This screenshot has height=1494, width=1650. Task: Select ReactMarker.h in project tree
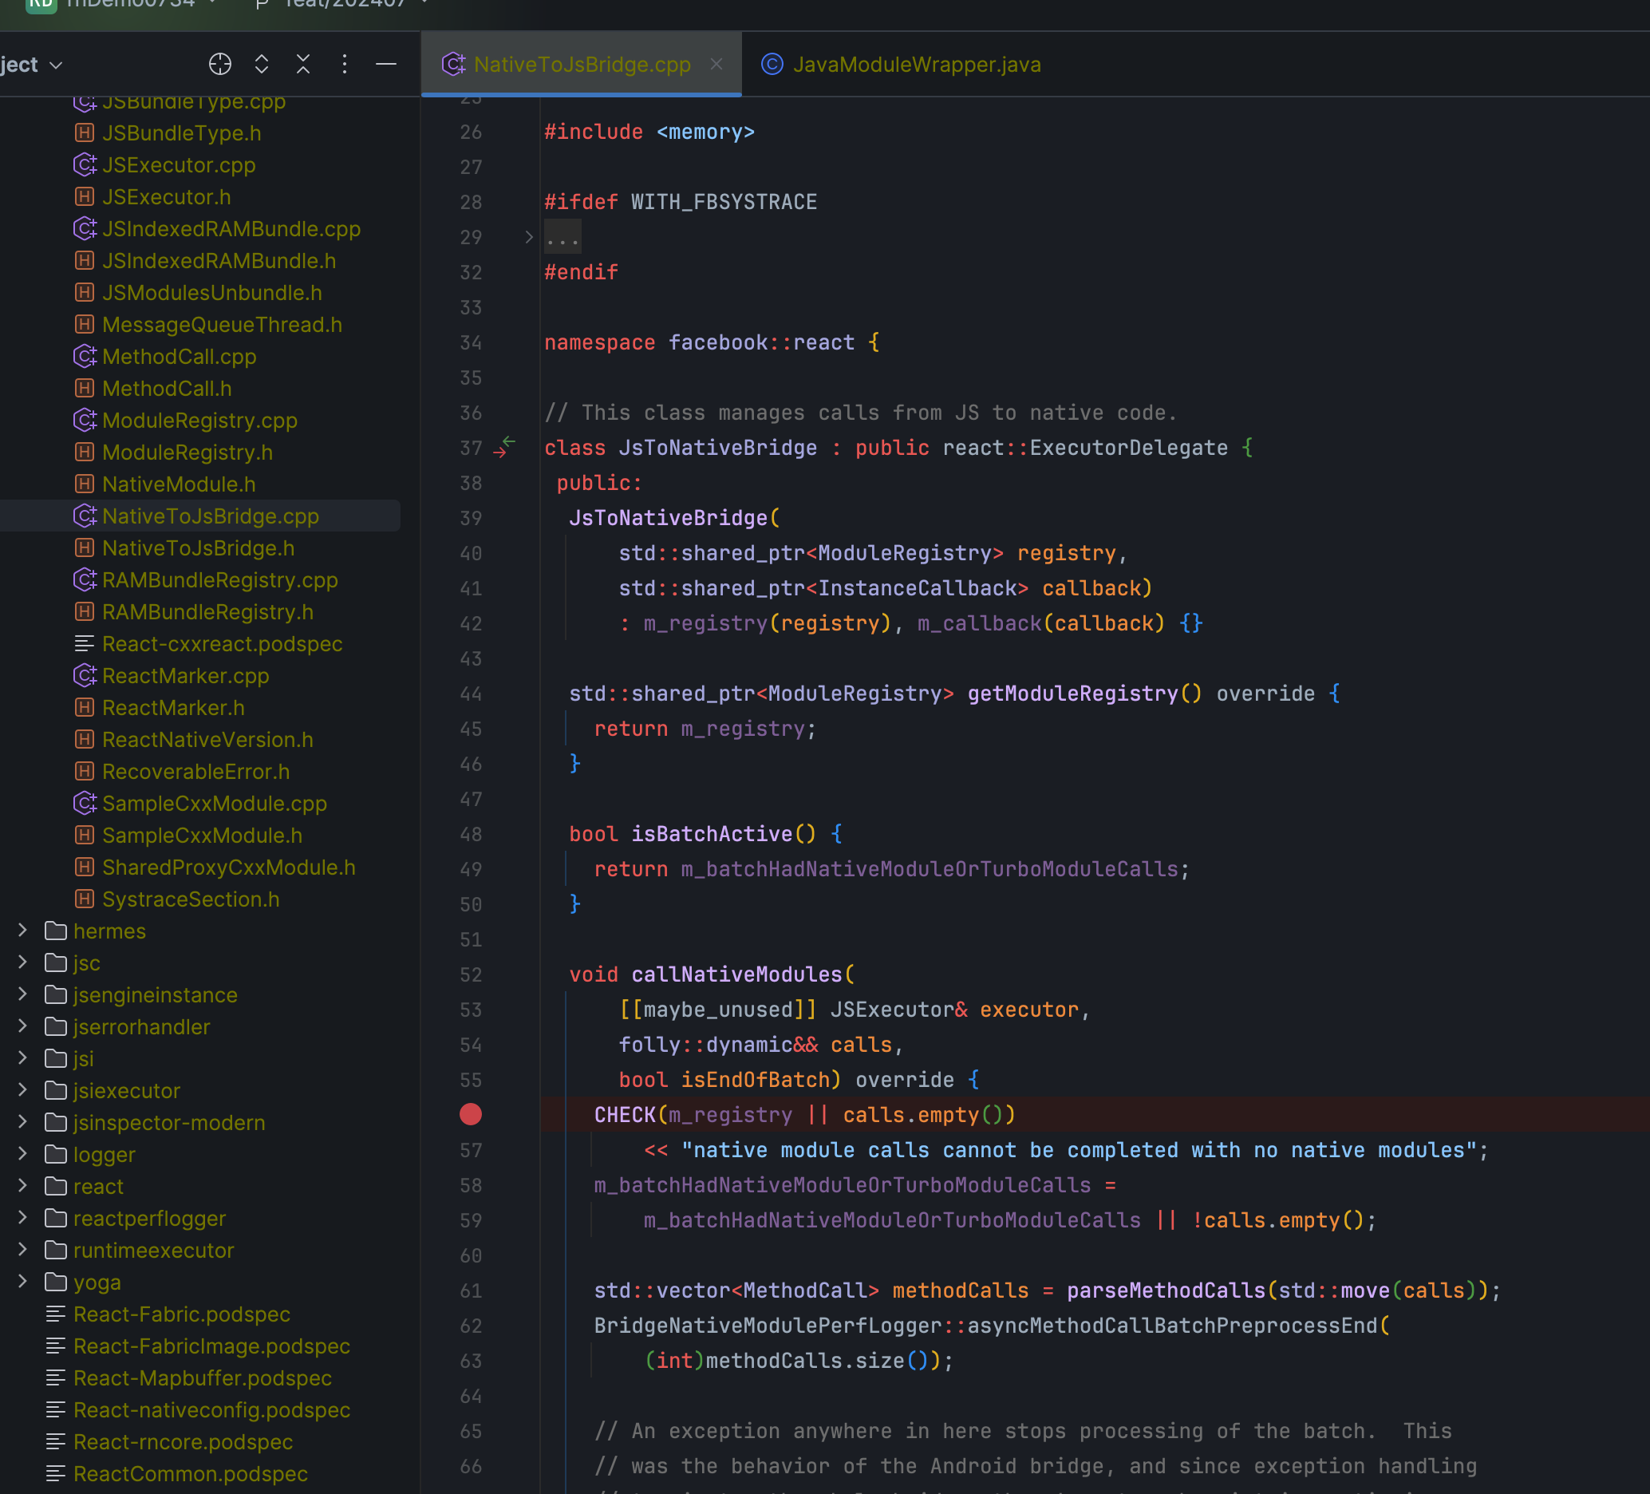173,707
